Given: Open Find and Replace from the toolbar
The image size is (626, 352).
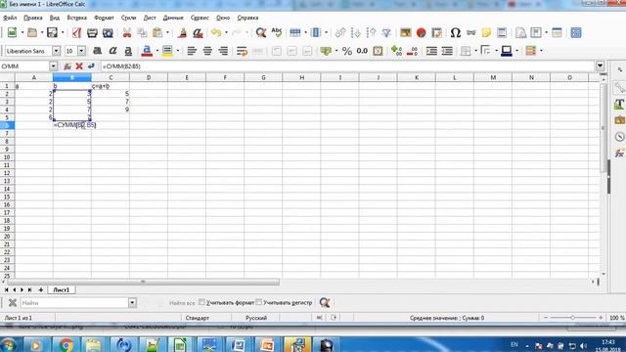Looking at the screenshot, I should coord(261,32).
